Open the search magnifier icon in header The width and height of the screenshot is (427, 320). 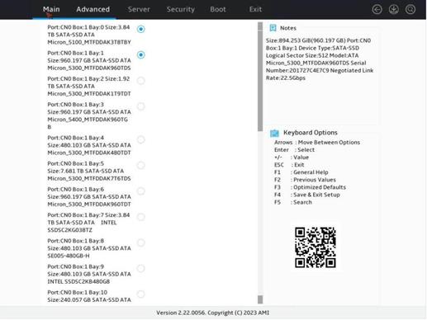(410, 10)
